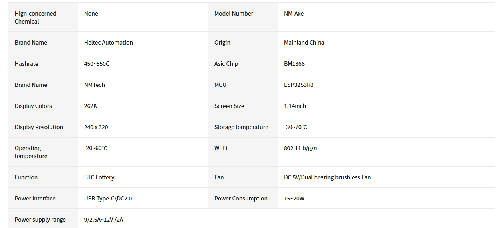Select the "DC 5V/Dual bearing brushless Fan" text

(x=327, y=177)
